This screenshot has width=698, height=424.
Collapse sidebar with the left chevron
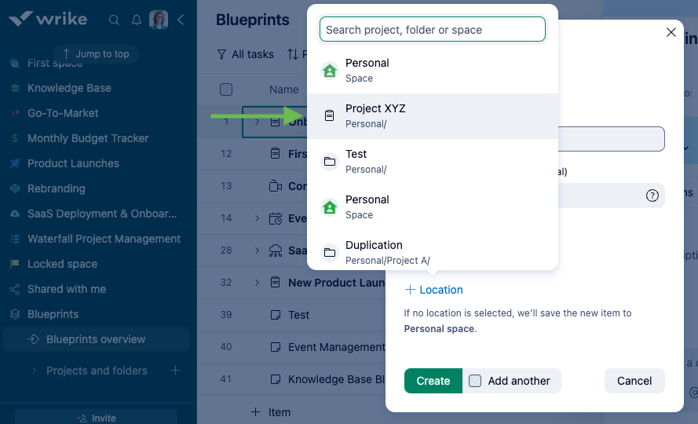[x=181, y=20]
